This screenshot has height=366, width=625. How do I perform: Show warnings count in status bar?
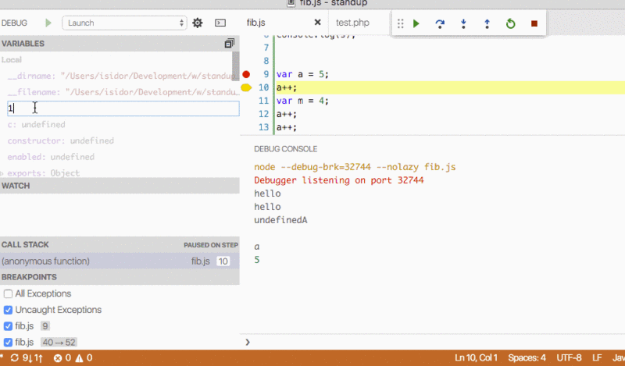[x=84, y=357]
